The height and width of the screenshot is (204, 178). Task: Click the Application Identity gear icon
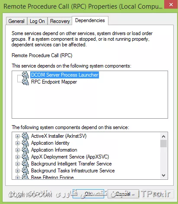(x=25, y=143)
